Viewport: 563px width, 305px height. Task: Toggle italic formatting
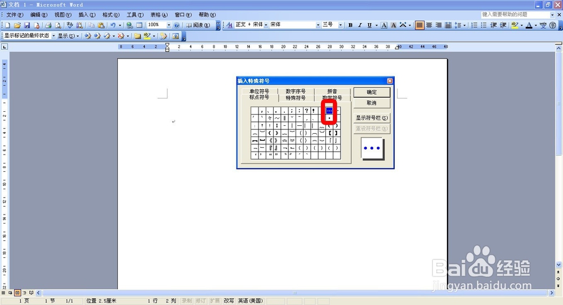click(360, 25)
